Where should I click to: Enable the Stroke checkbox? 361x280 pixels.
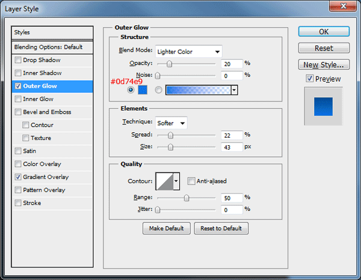[18, 203]
